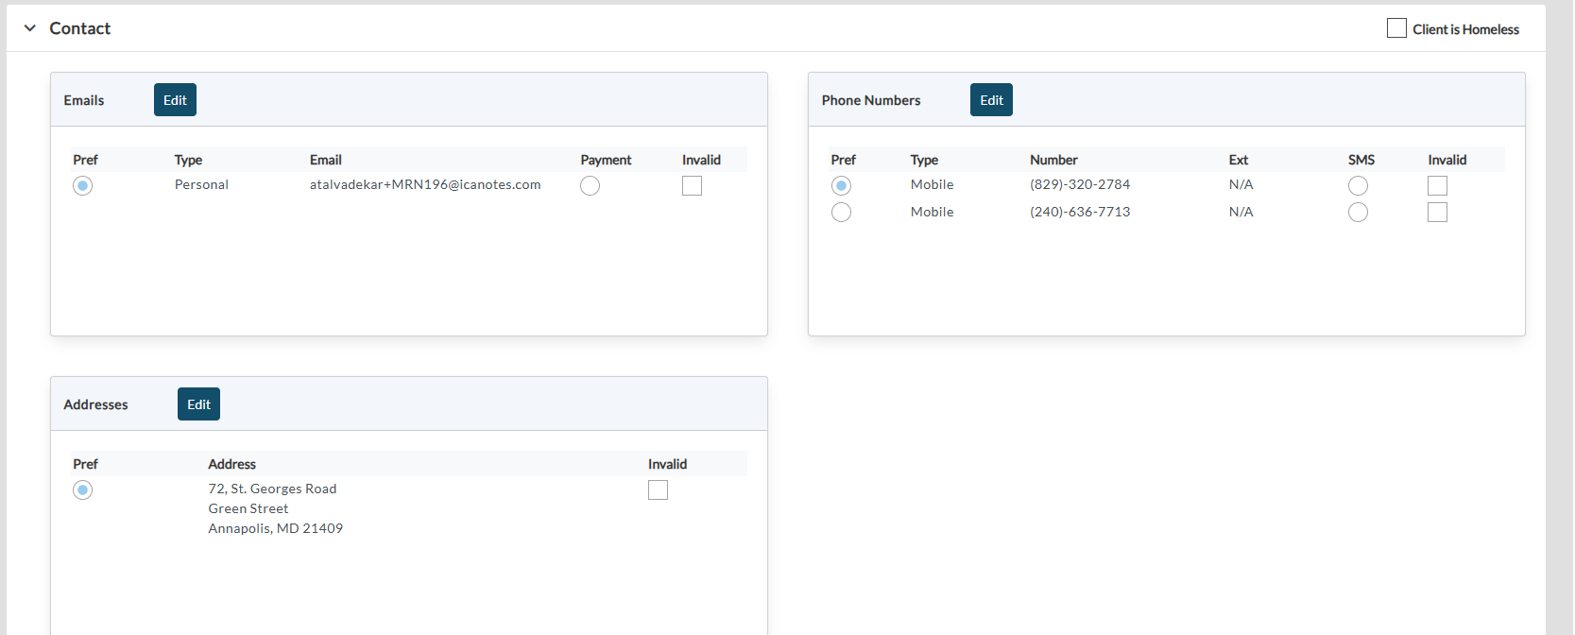Enable the Client is Homeless checkbox
Screen dimensions: 1575x635
[x=1395, y=28]
